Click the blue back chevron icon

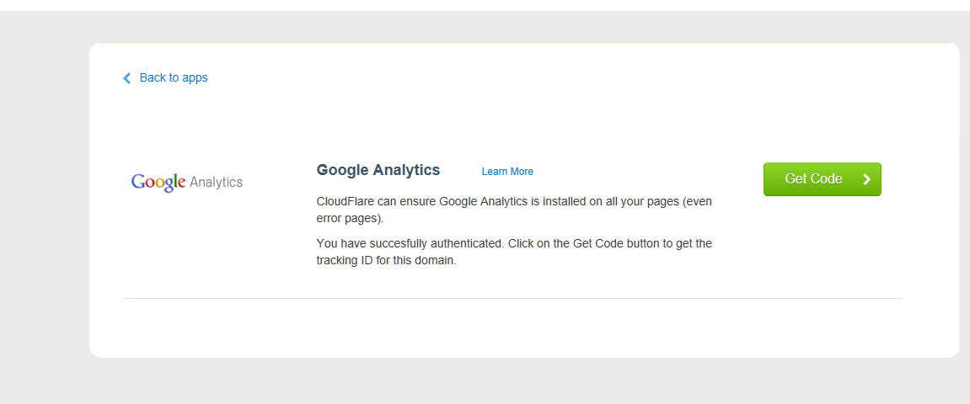click(x=127, y=78)
